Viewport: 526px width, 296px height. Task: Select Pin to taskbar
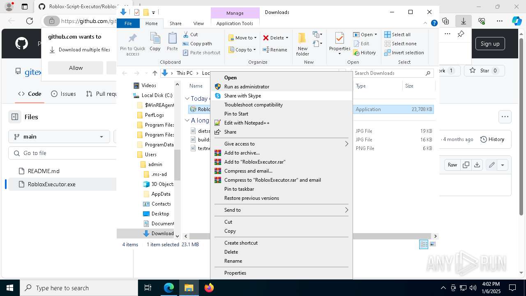[281, 189]
